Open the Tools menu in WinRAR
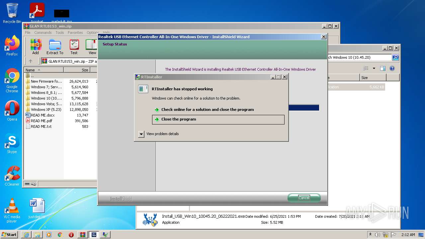Screen dimensions: 425x239 (x=60, y=33)
